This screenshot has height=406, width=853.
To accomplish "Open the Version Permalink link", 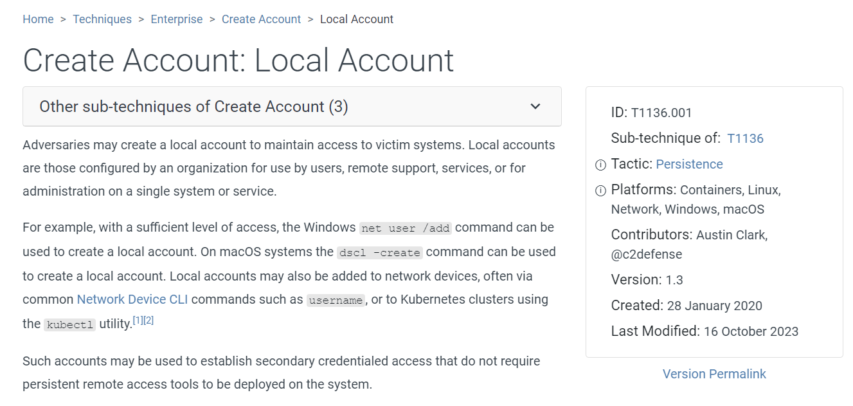I will (714, 374).
